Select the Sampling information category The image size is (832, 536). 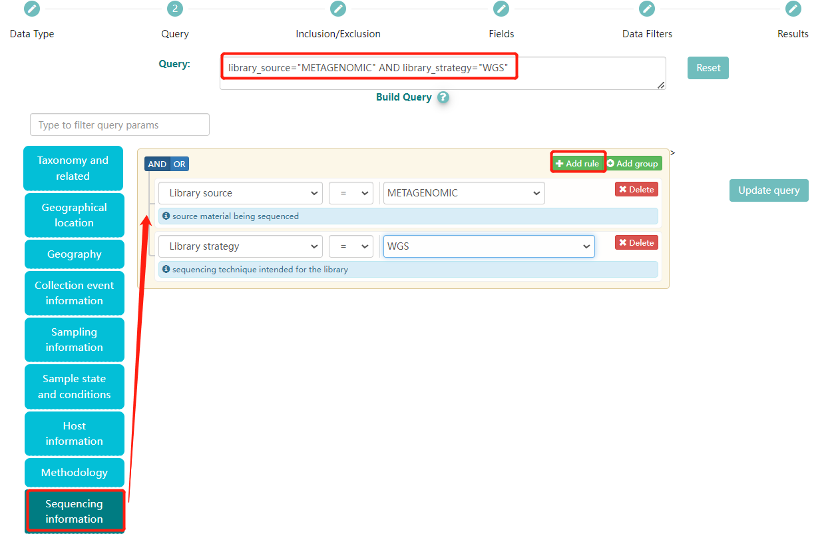tap(75, 340)
